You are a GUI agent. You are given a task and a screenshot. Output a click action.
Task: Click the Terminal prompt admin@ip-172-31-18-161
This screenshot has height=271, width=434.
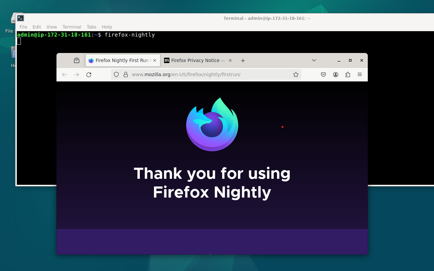click(x=54, y=35)
